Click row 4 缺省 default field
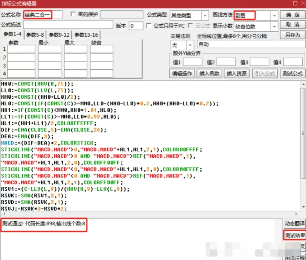The width and height of the screenshot is (306, 260). [101, 73]
